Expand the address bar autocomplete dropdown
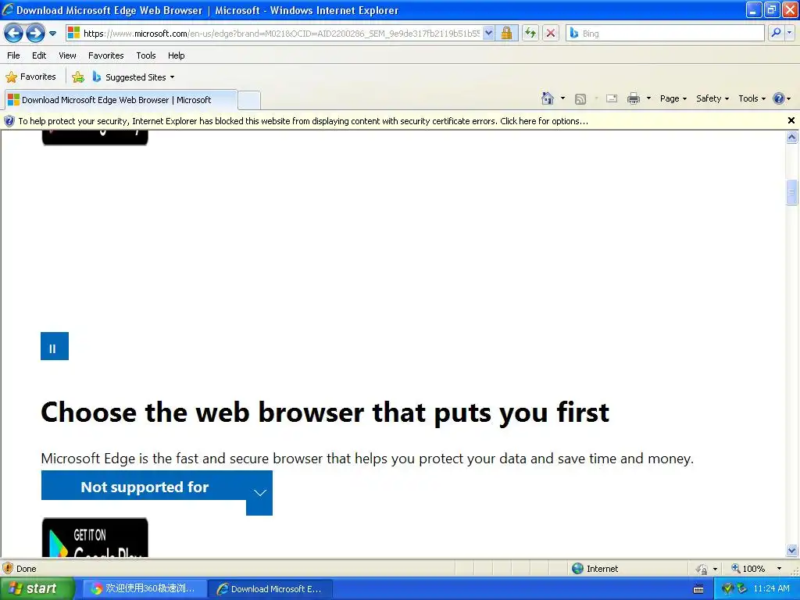 click(x=488, y=34)
